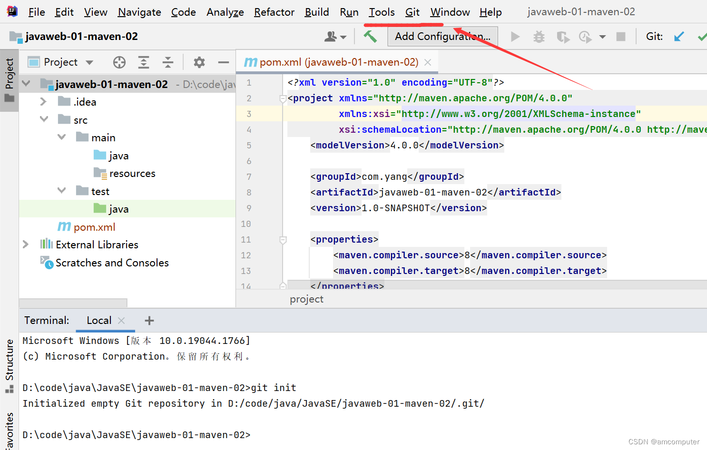Viewport: 707px width, 450px height.
Task: Open the Edit menu
Action: click(64, 12)
